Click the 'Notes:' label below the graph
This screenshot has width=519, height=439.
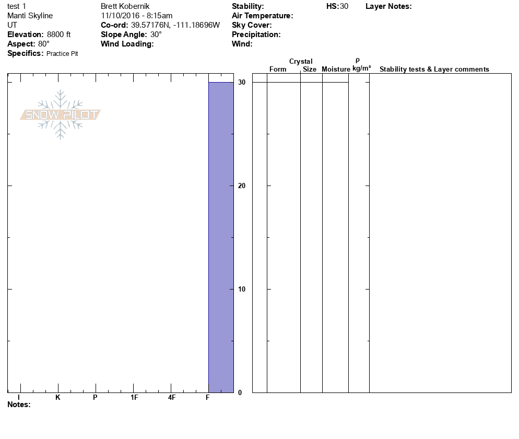click(x=19, y=405)
